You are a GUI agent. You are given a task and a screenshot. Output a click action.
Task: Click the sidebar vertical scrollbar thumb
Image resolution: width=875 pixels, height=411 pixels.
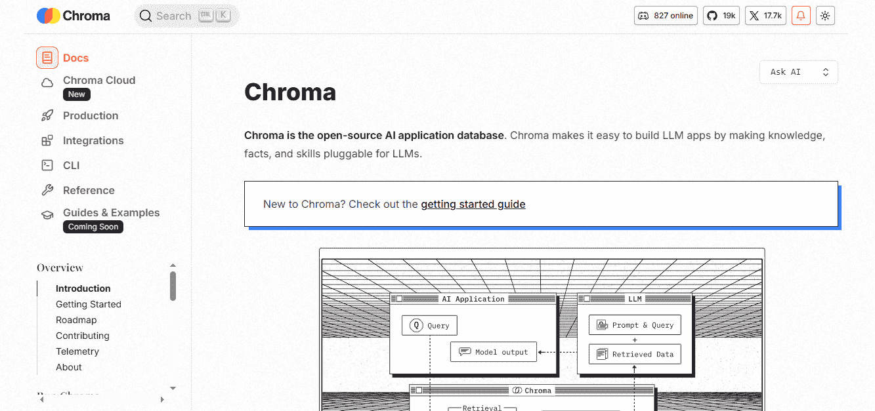point(173,286)
